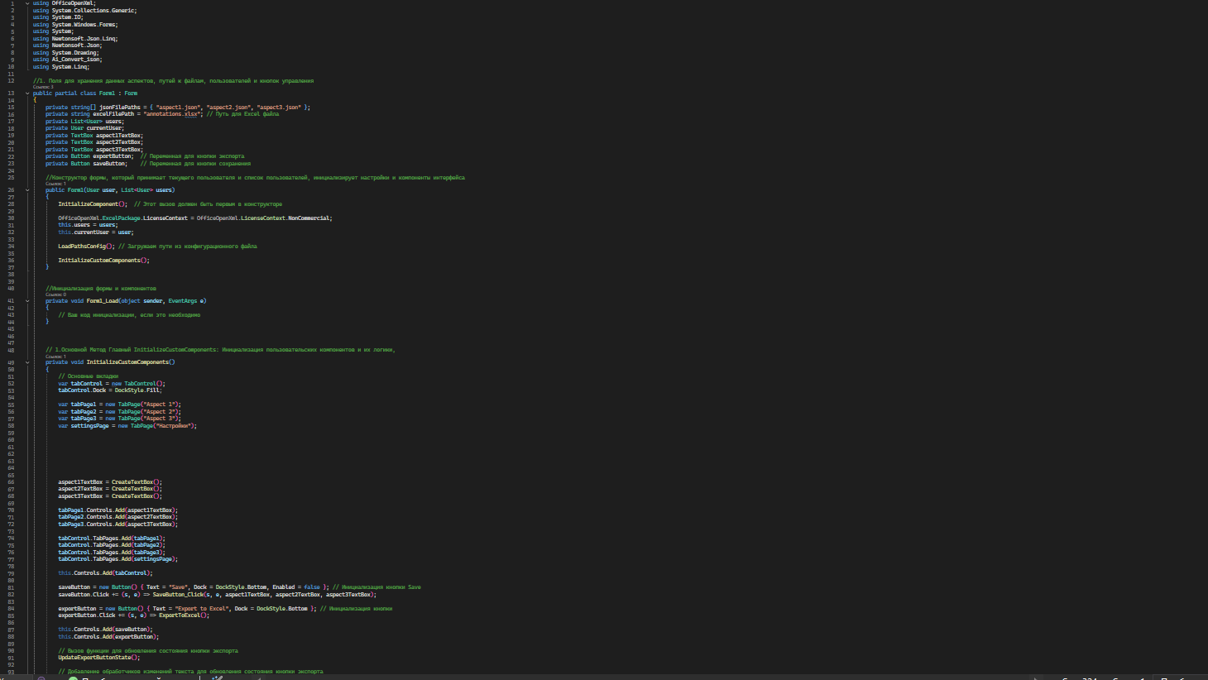1208x680 pixels.
Task: Click 'settingsPage' on line 58
Action: click(x=89, y=426)
